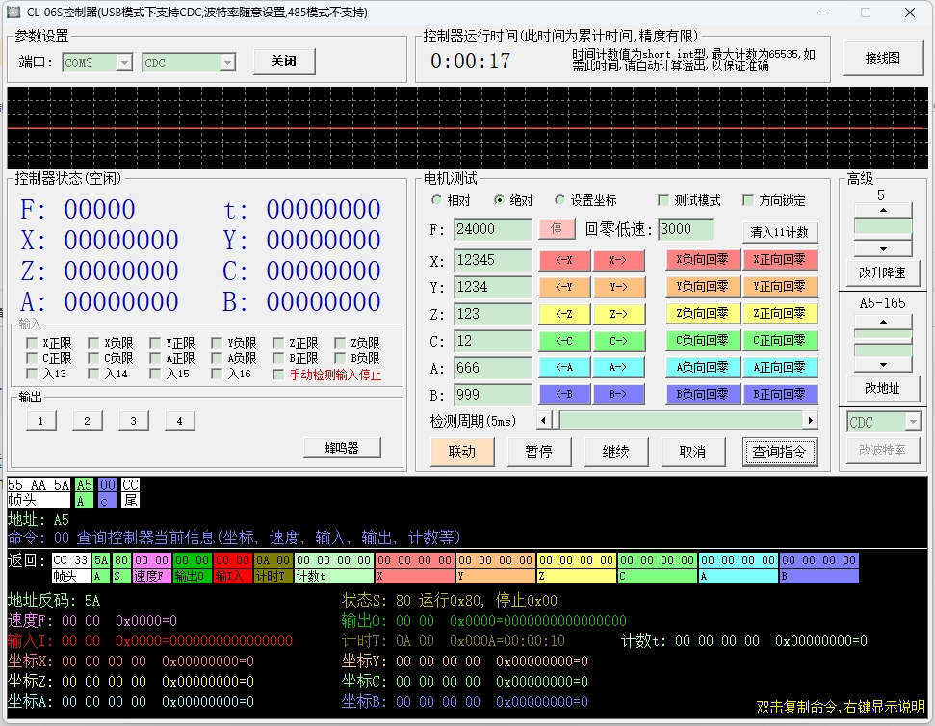Open the CDC baud dropdown near 改波特率
This screenshot has height=726, width=935.
click(913, 422)
